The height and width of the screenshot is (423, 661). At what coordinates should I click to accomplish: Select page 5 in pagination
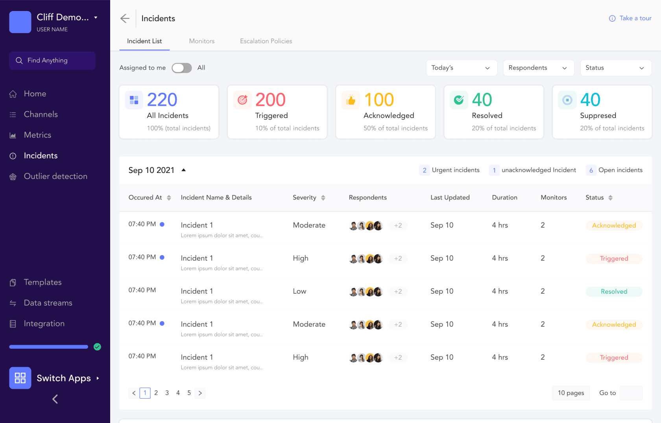click(189, 393)
